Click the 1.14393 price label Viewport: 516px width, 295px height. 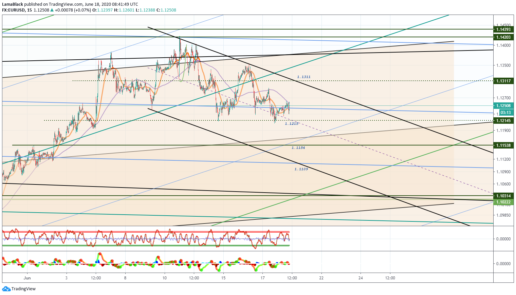click(x=503, y=29)
